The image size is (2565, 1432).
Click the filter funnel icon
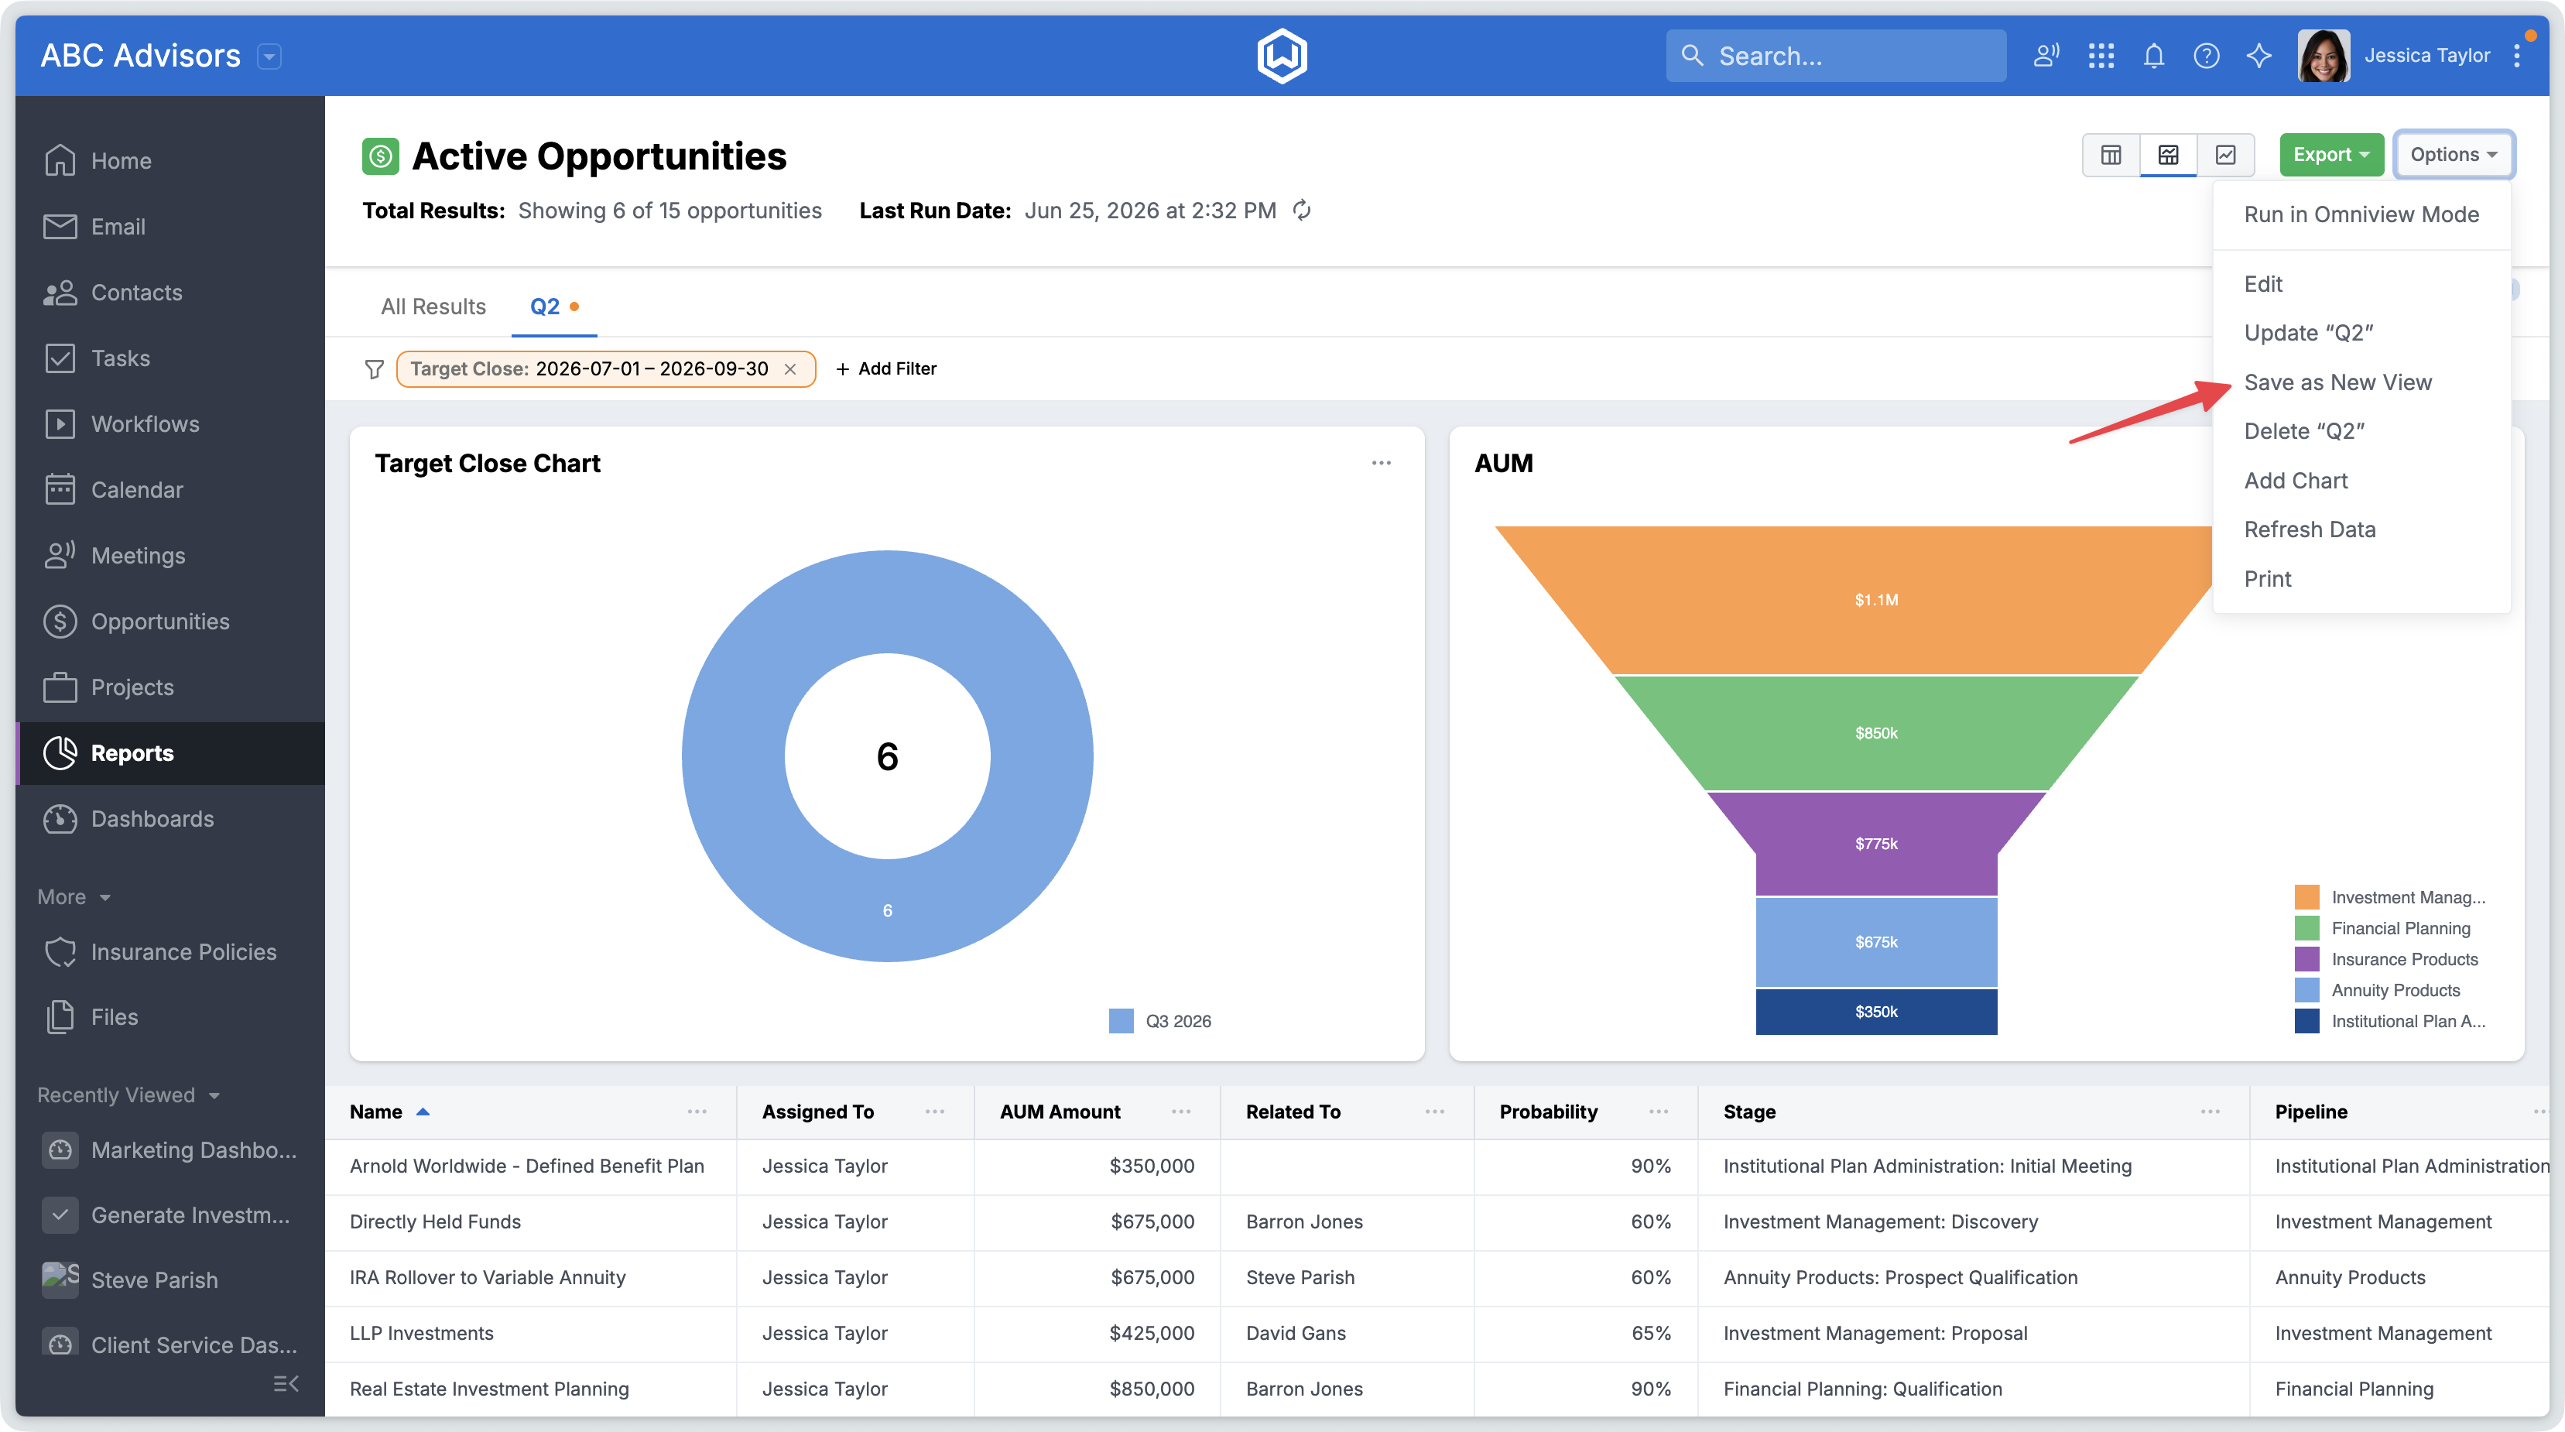click(x=375, y=369)
